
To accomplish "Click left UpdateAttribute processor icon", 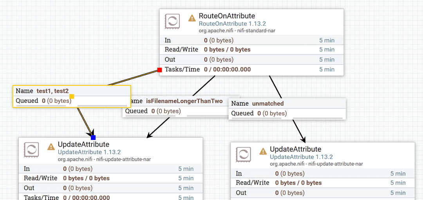I will tap(31, 150).
